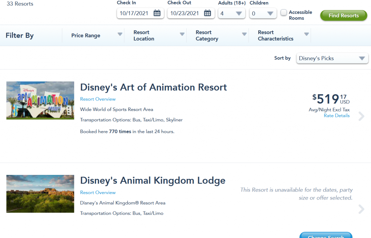Click 'Disney's Animal Kingdom® Resort Area' text

(x=122, y=203)
